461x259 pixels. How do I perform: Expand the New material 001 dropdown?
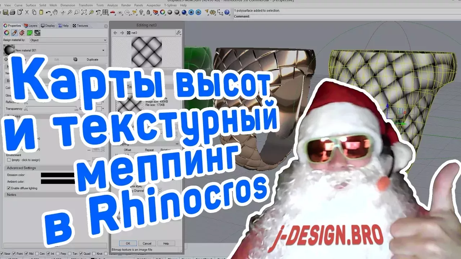103,50
